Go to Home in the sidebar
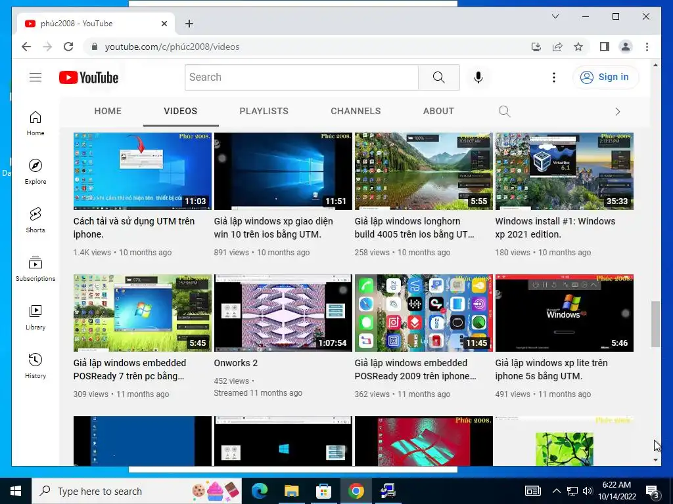Screen dimensions: 673x504 tap(35, 123)
